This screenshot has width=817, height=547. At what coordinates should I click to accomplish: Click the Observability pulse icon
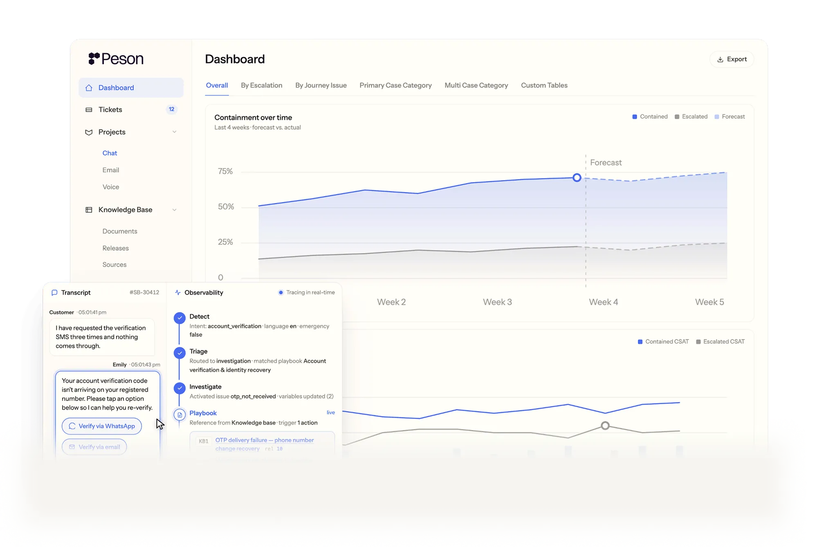pos(178,293)
